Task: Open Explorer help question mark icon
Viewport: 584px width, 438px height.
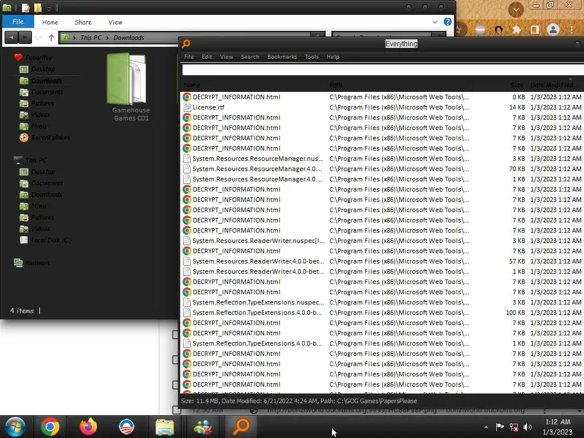Action: pos(448,22)
